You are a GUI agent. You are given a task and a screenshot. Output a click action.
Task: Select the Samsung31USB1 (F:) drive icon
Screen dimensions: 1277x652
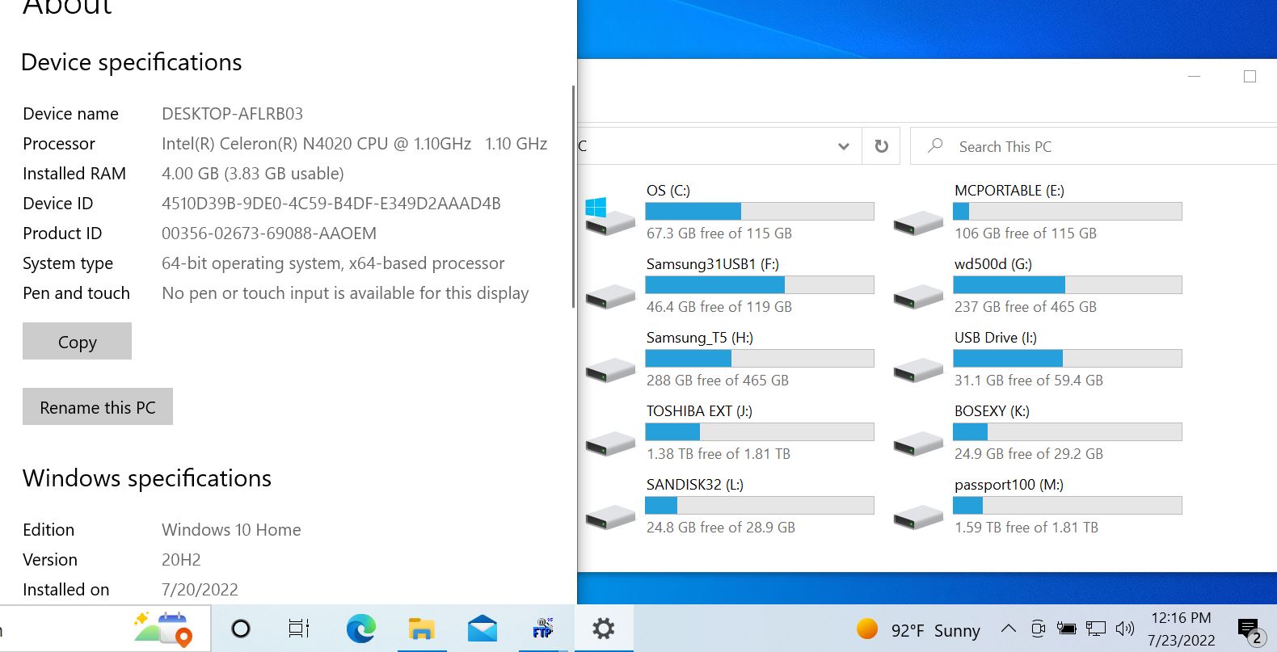pos(610,296)
